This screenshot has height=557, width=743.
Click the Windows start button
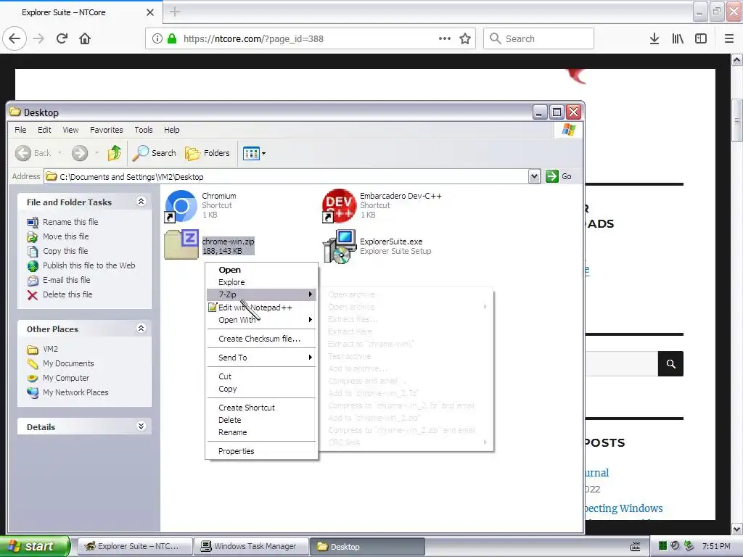[x=34, y=546]
